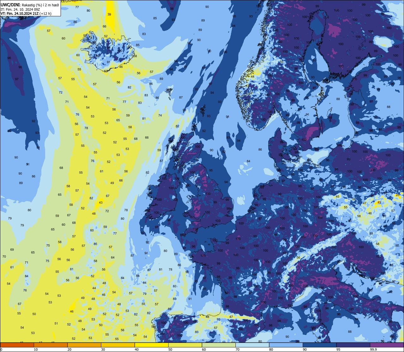Click the pale blue 70–80 legend swatch
The width and height of the screenshot is (404, 352).
point(252,345)
